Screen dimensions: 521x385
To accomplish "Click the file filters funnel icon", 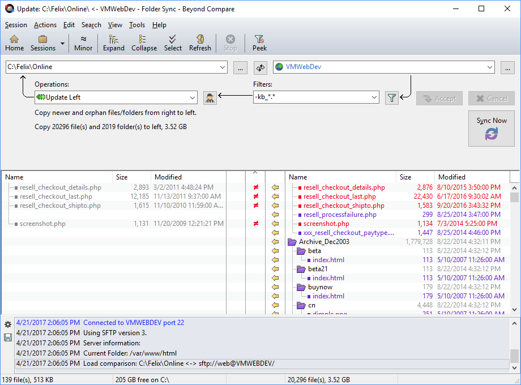I will point(392,97).
